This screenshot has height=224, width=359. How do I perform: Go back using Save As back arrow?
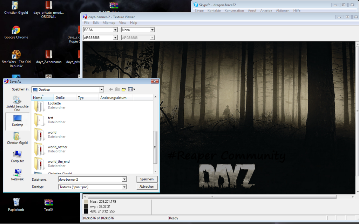(x=111, y=89)
